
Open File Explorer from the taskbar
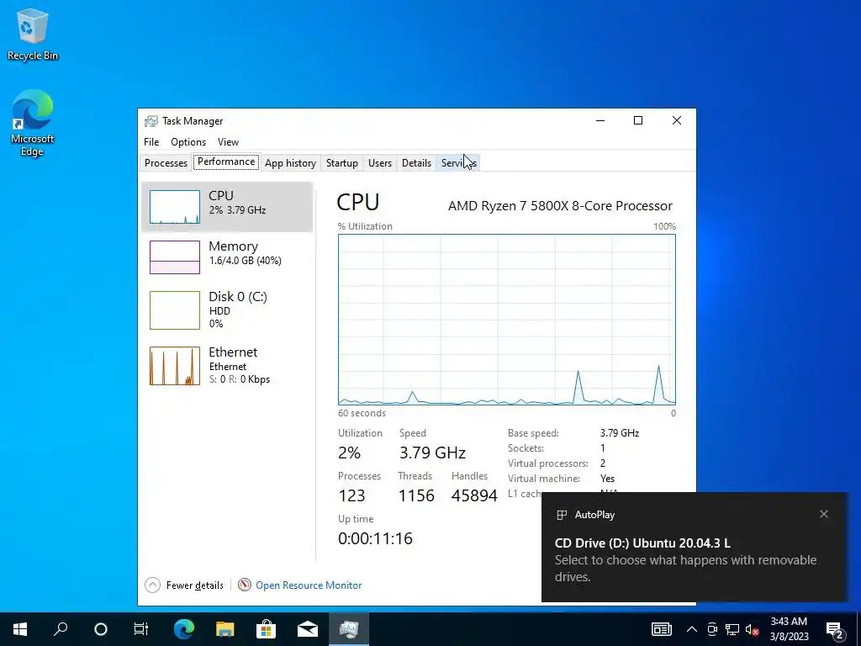(224, 629)
